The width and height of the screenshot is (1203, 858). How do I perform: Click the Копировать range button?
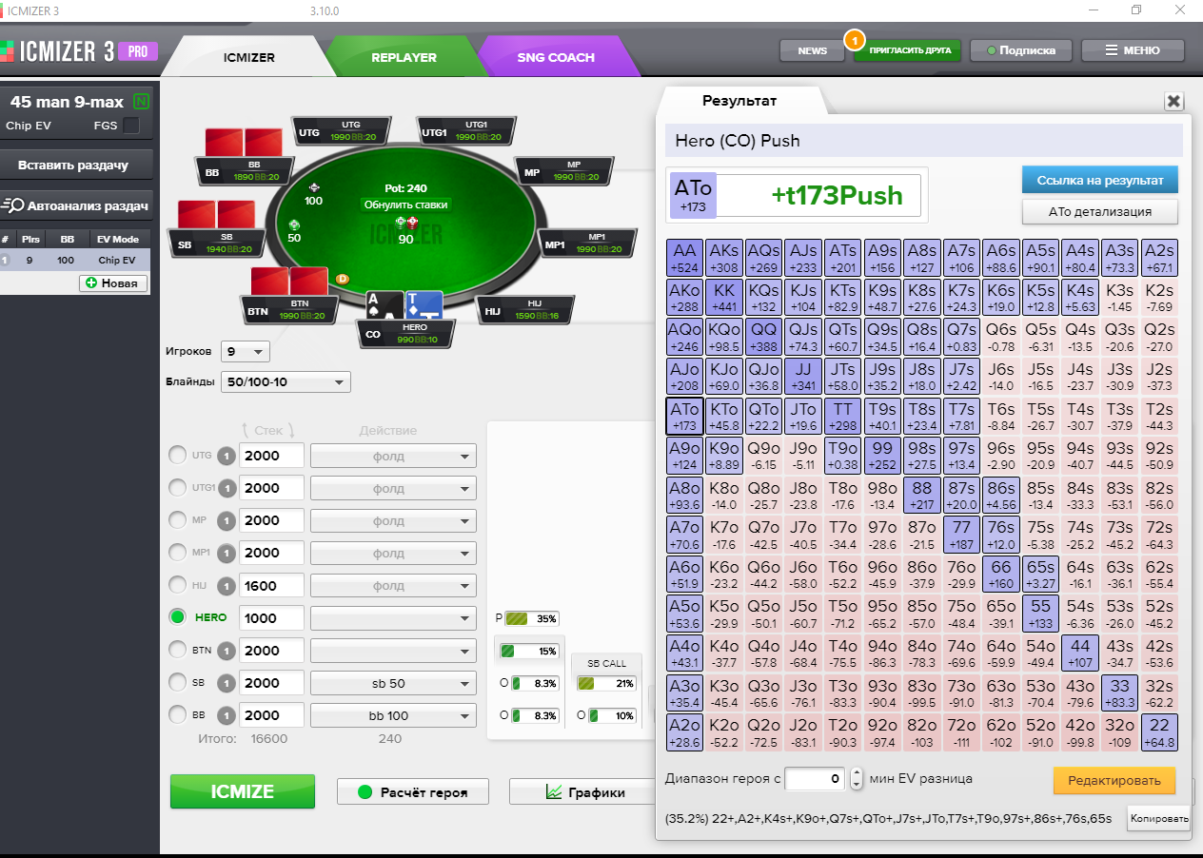[1158, 818]
